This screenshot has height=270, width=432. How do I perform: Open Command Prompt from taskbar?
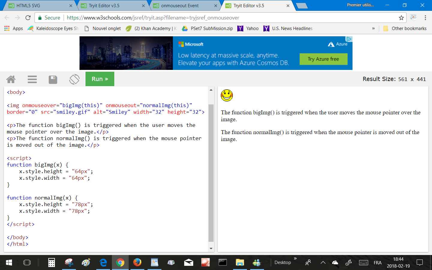click(223, 262)
